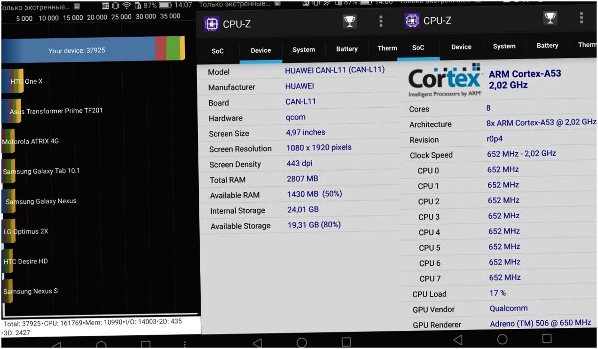Select the LG Optimus 2X entry
Screen dimensions: 598x349
(26, 231)
